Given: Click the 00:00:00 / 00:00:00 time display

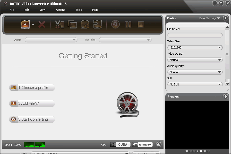Looking at the screenshot, I should click(197, 151).
